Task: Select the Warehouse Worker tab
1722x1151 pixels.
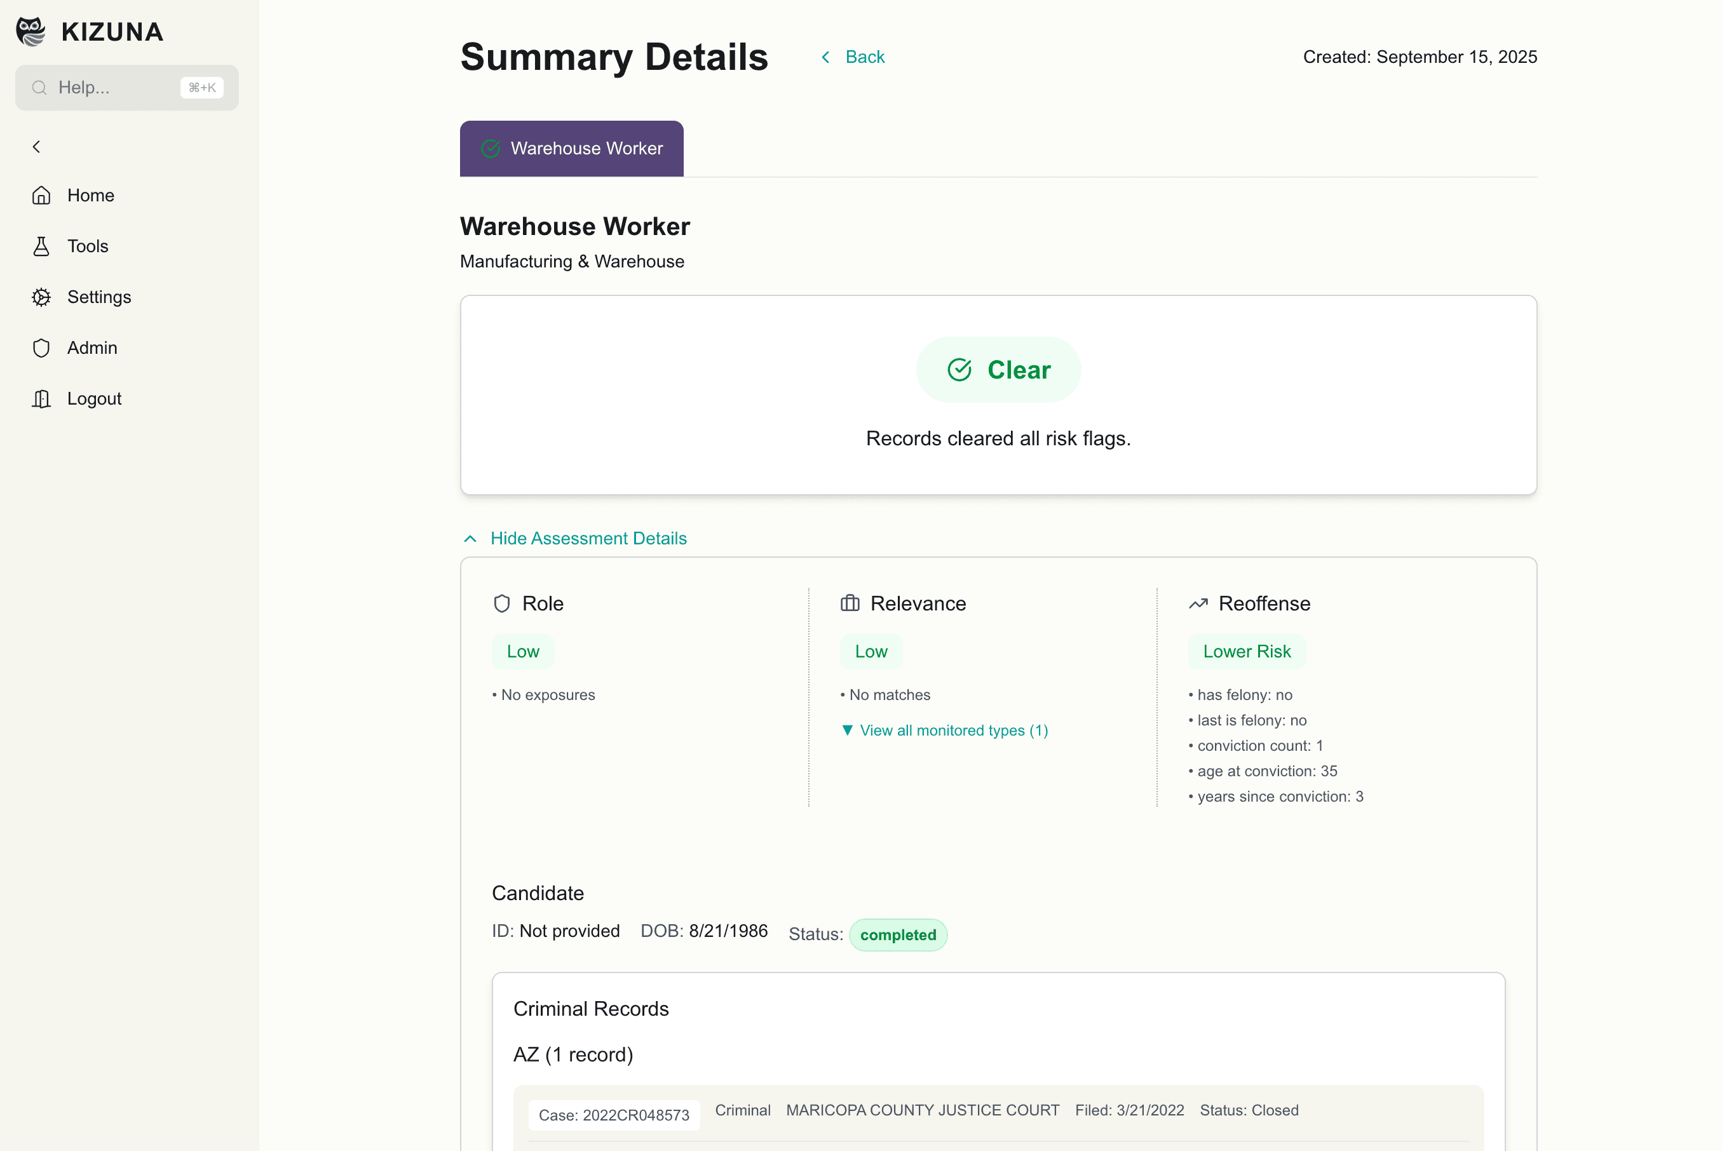Action: pos(571,148)
